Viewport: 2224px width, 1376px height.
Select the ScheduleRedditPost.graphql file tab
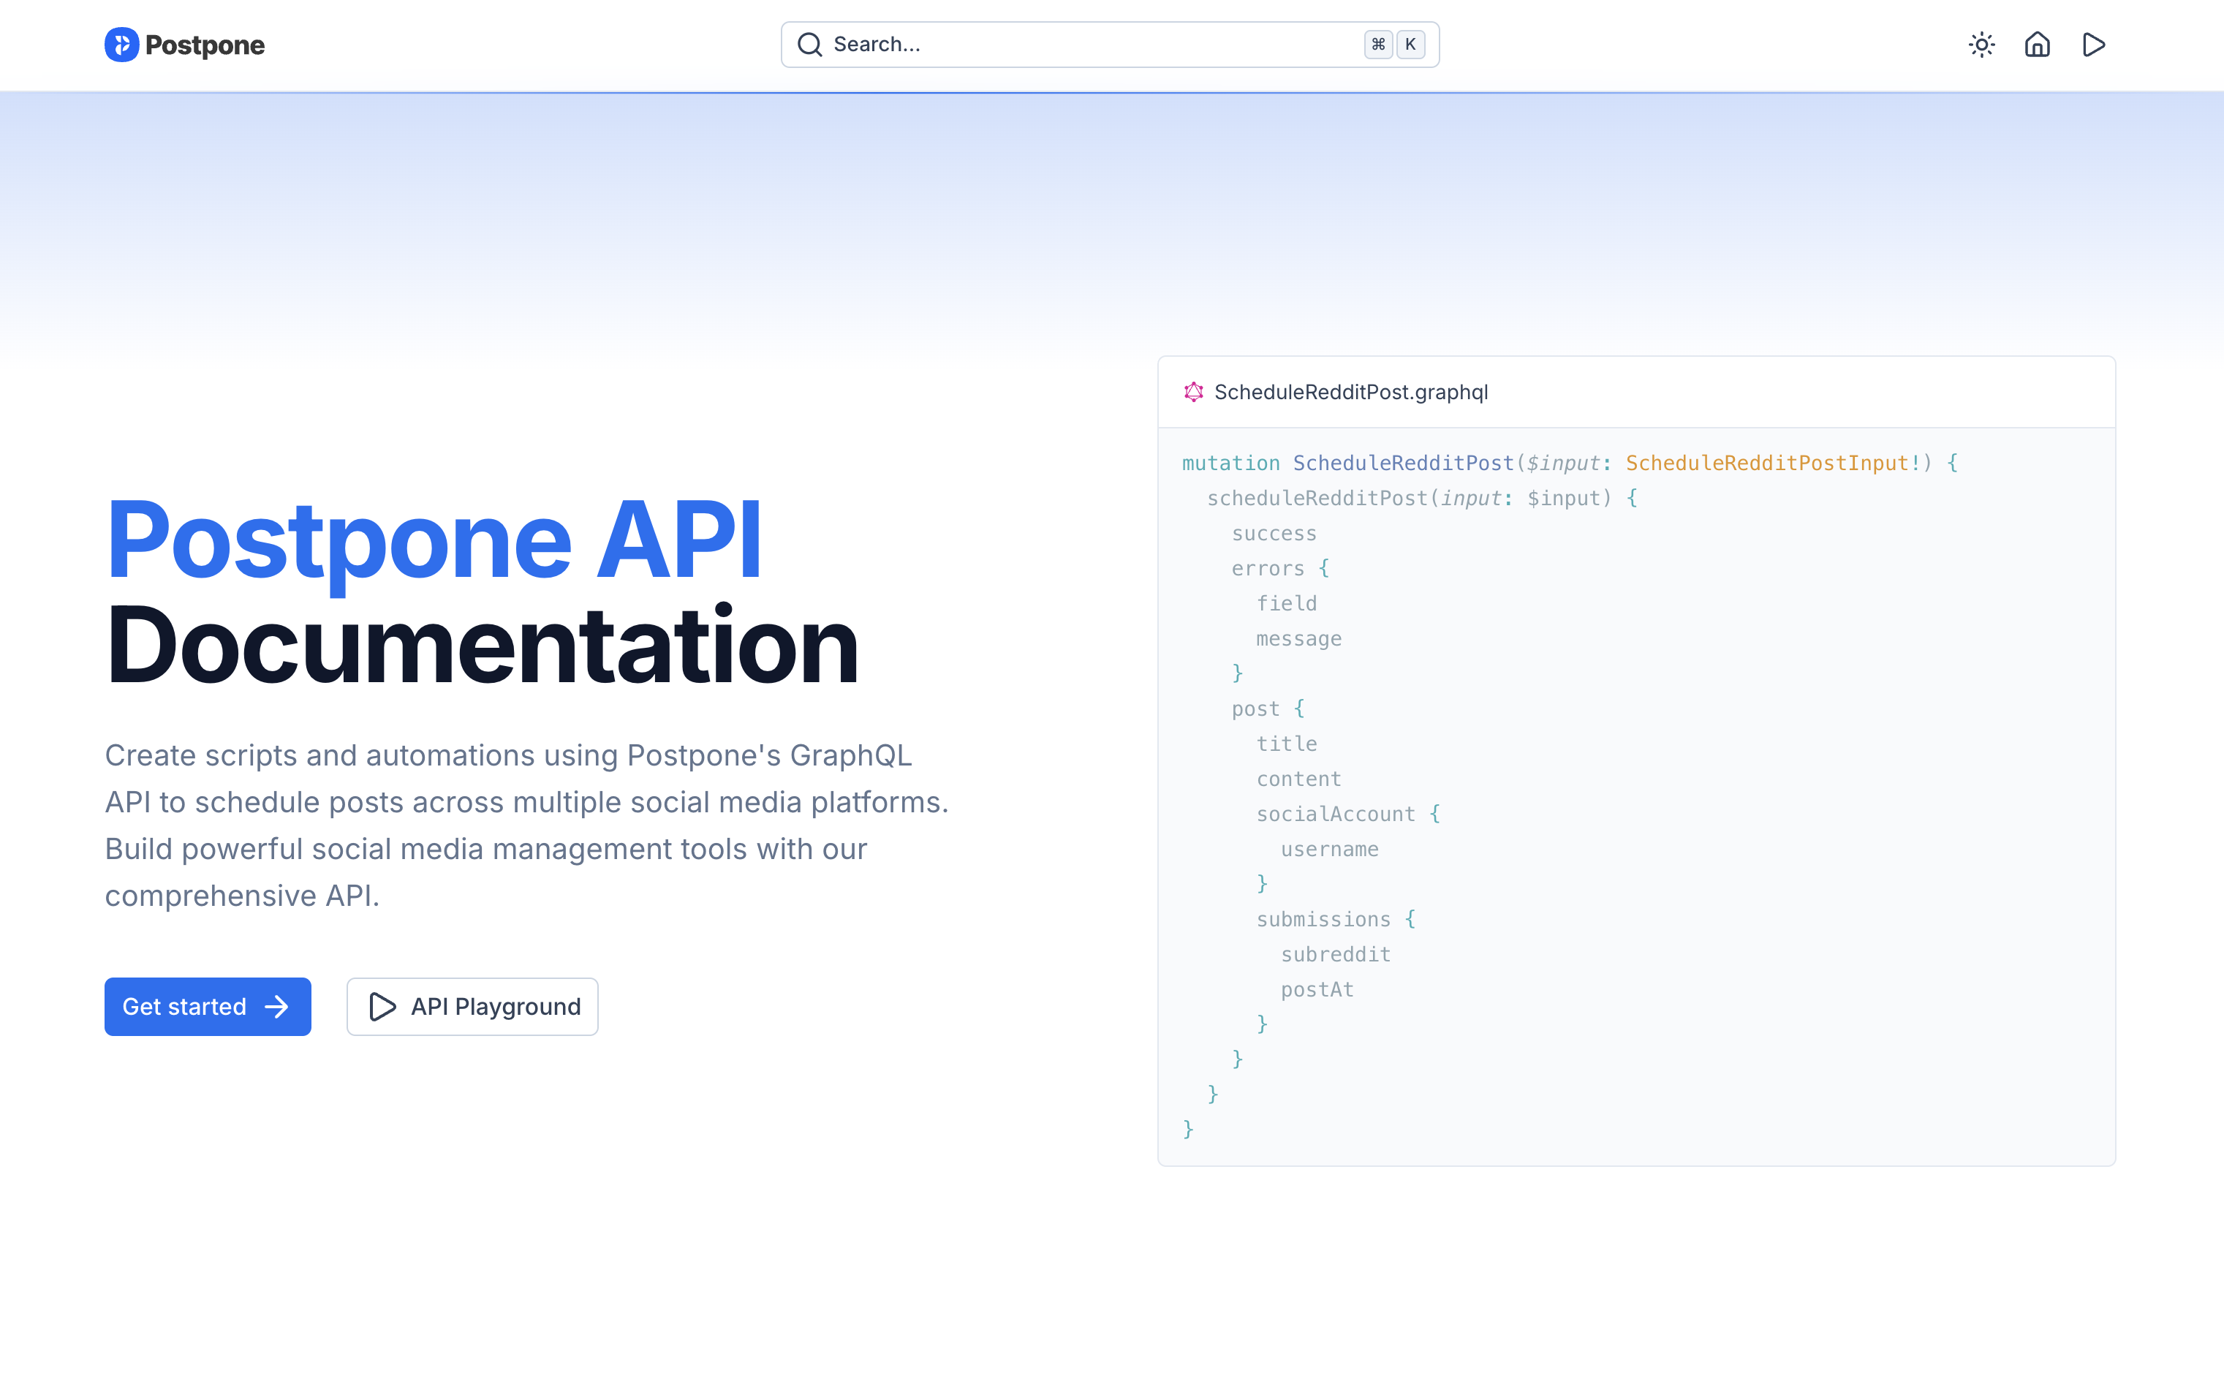click(x=1350, y=392)
